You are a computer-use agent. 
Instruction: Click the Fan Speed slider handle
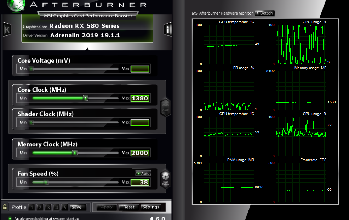point(46,182)
